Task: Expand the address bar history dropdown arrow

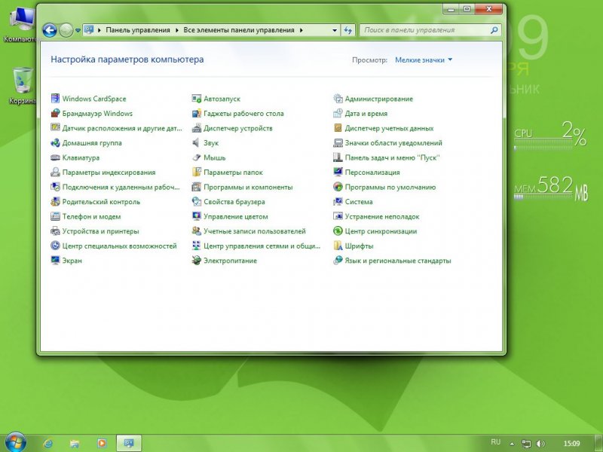Action: point(335,30)
